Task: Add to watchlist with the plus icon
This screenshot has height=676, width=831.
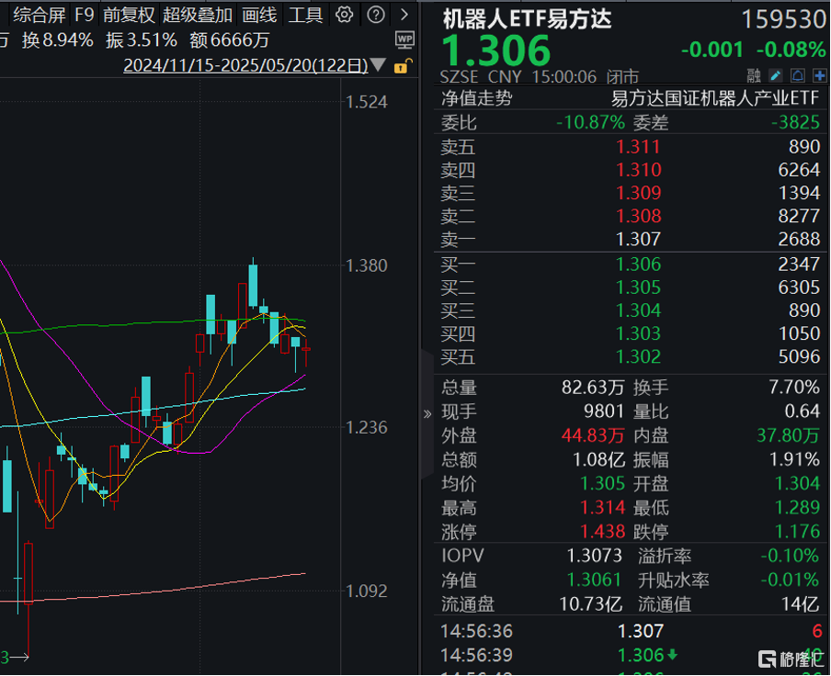Action: point(819,76)
